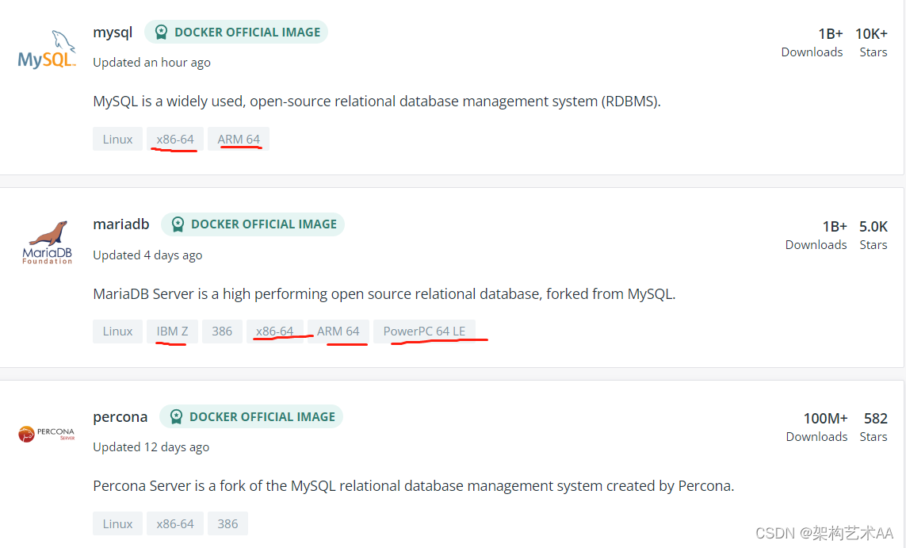Click the MariaDB description text

point(384,294)
